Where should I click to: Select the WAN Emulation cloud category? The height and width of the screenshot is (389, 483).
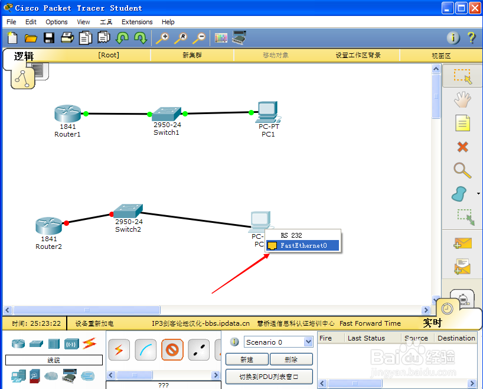51,376
